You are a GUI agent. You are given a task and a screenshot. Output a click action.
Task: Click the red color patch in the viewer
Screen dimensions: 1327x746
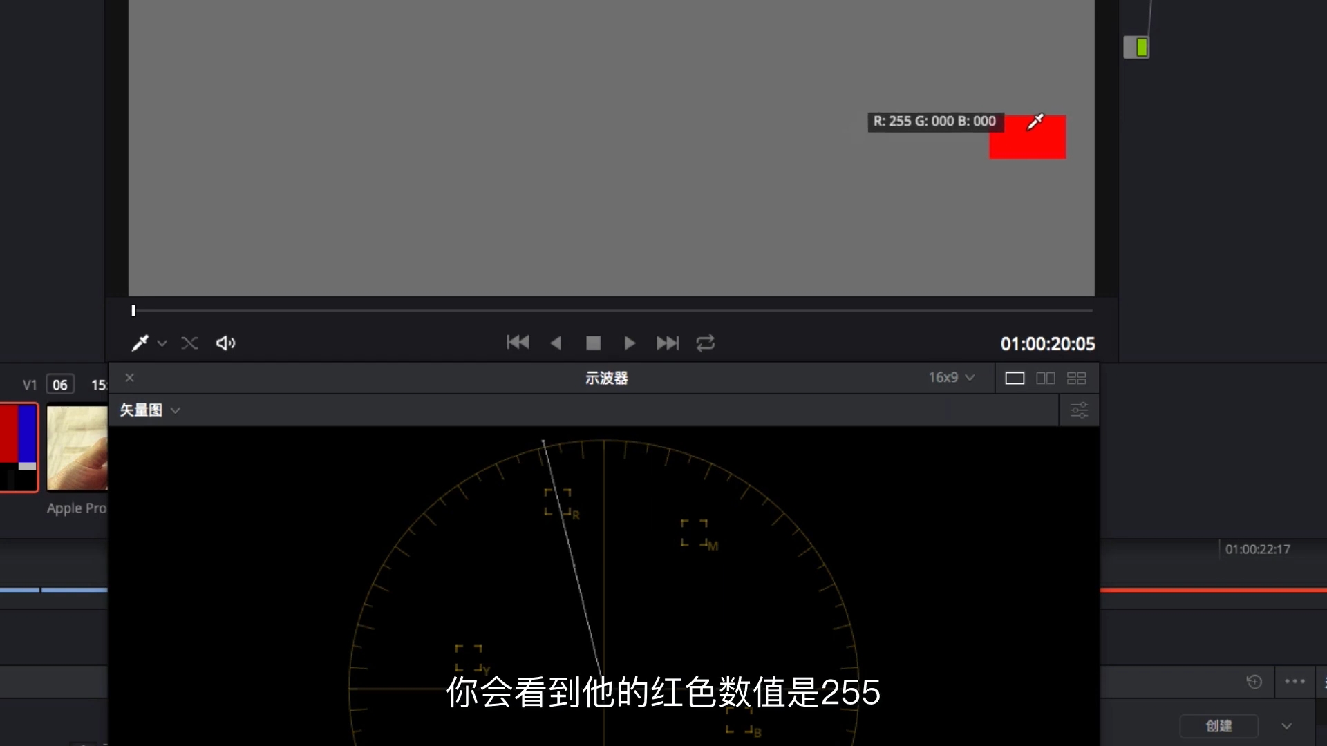(x=1028, y=137)
